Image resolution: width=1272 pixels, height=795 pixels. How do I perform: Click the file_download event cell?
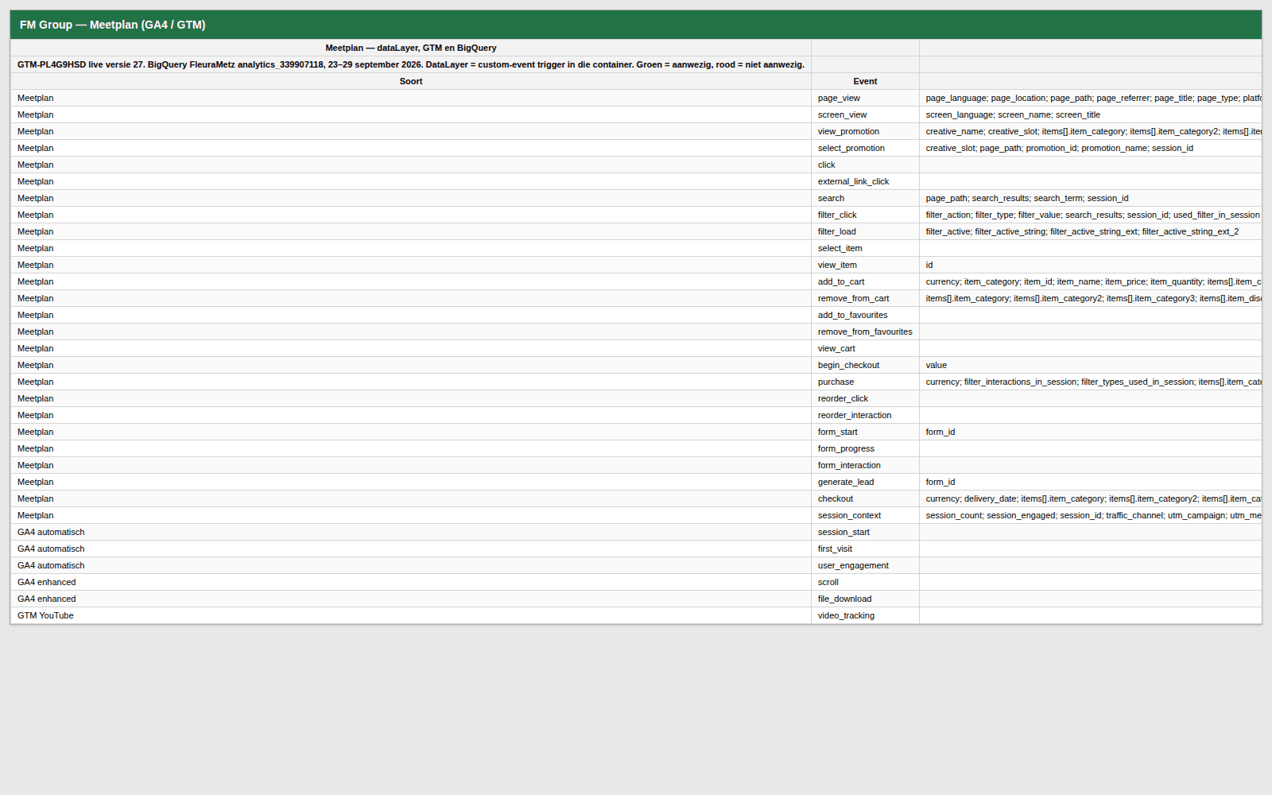(x=865, y=599)
